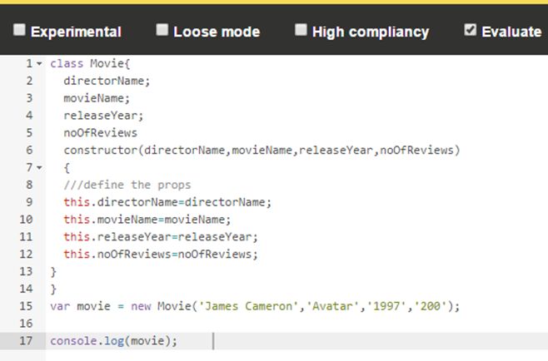Click 'this' keyword on the noOfReviews assignment line

[77, 254]
